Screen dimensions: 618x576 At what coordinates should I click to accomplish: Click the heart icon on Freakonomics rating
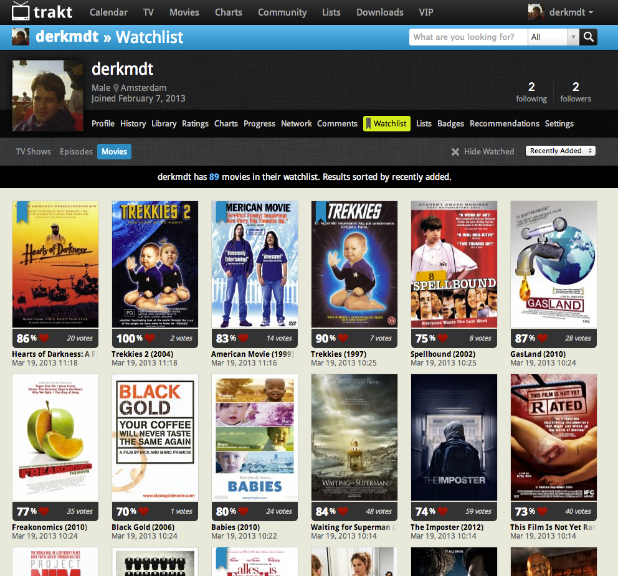pos(44,511)
